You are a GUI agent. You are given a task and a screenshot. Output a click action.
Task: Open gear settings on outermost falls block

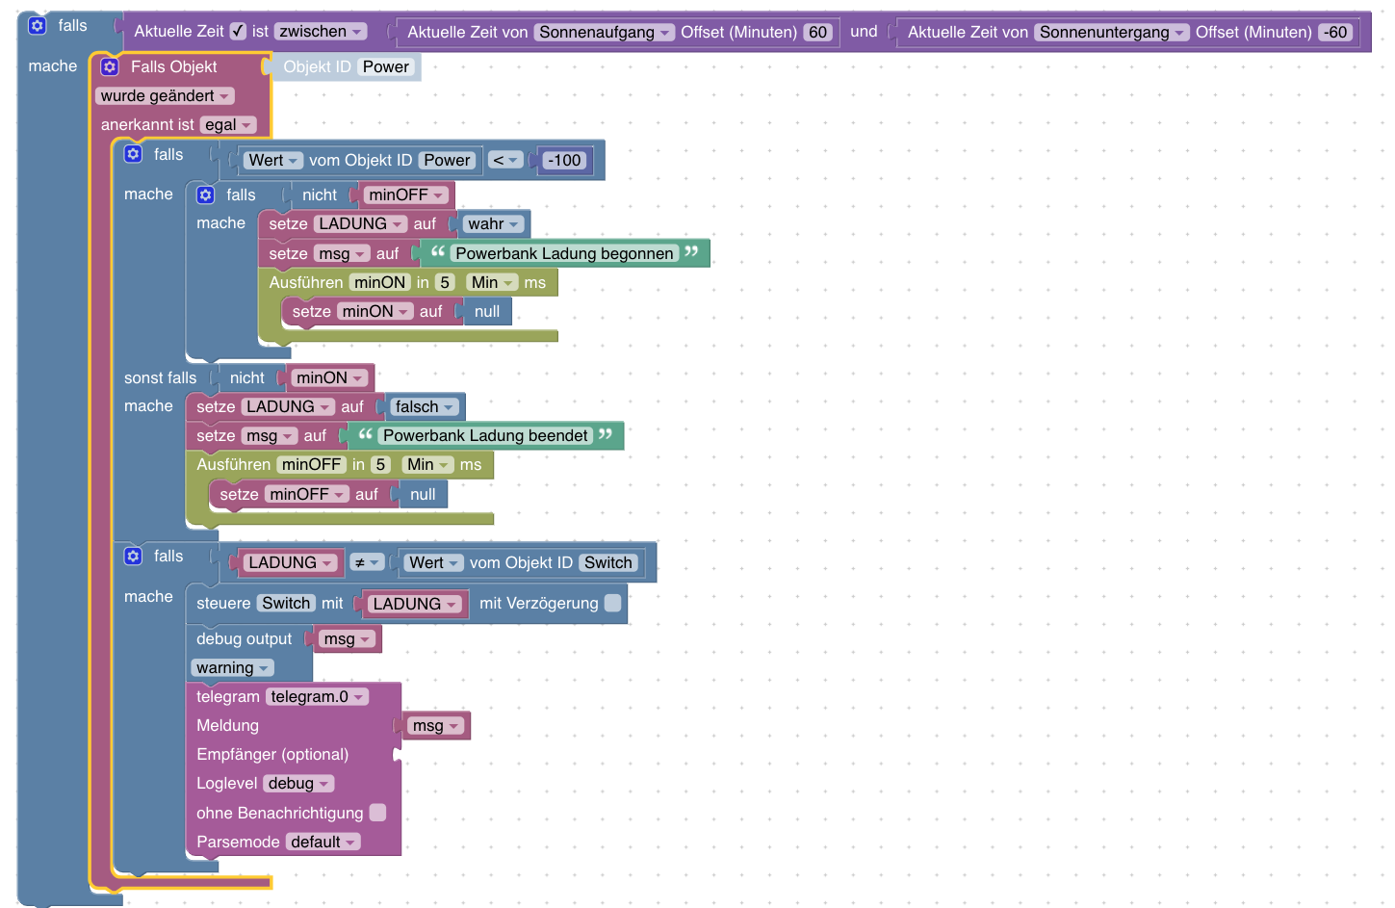point(38,26)
